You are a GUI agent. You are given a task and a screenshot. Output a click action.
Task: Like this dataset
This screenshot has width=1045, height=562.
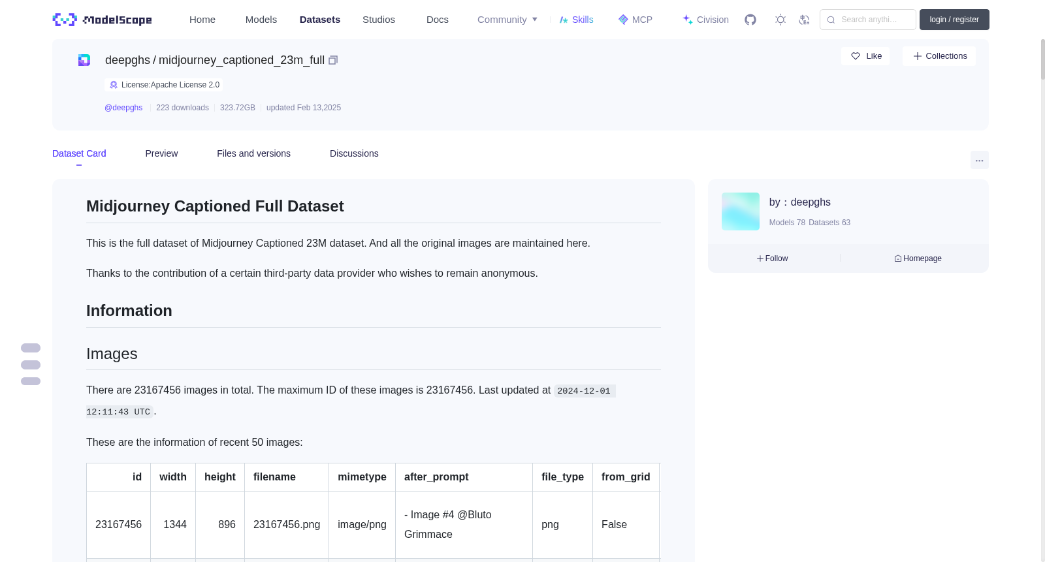coord(865,56)
